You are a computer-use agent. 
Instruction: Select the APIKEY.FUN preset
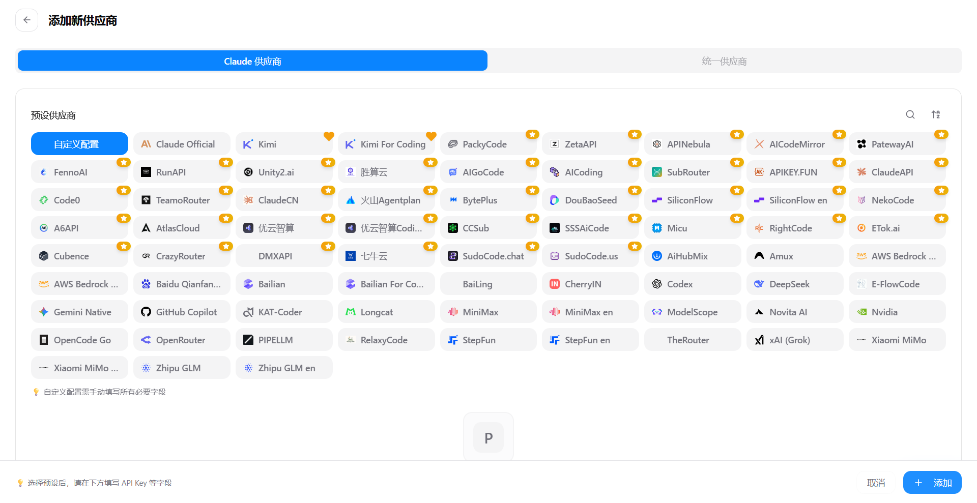[795, 172]
